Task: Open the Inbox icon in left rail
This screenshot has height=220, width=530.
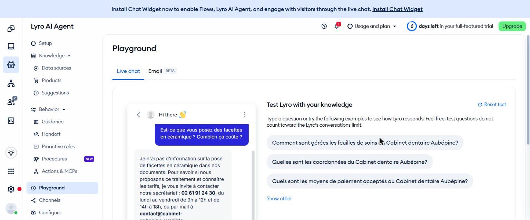Action: tap(11, 46)
